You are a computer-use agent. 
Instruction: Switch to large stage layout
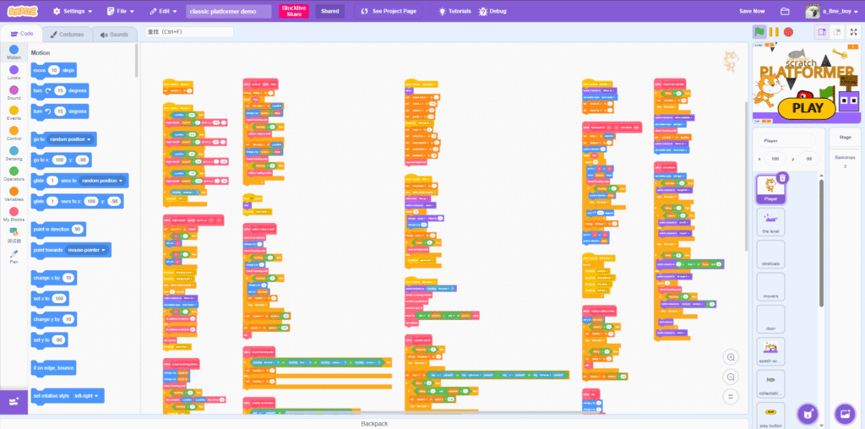coord(836,31)
